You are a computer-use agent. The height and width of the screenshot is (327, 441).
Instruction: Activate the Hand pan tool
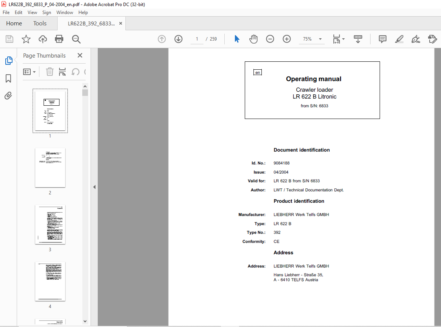click(x=253, y=39)
